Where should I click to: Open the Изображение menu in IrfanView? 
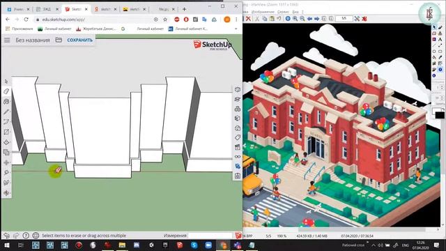click(263, 12)
